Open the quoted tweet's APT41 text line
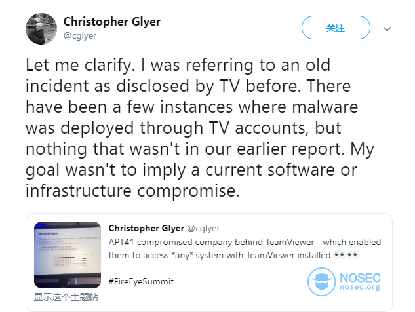This screenshot has height=312, width=415. tap(245, 242)
